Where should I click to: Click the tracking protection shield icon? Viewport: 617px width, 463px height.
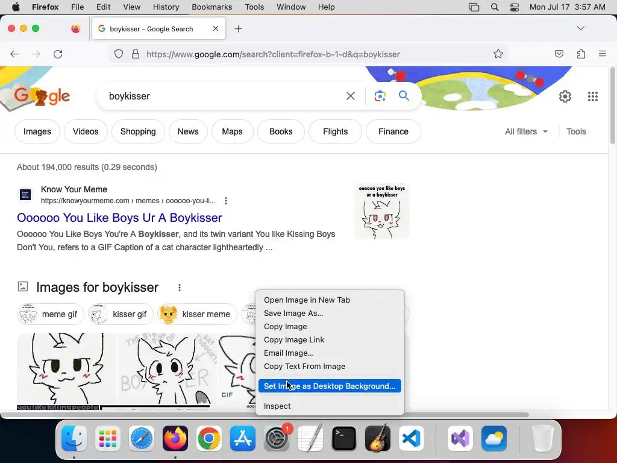pos(119,54)
